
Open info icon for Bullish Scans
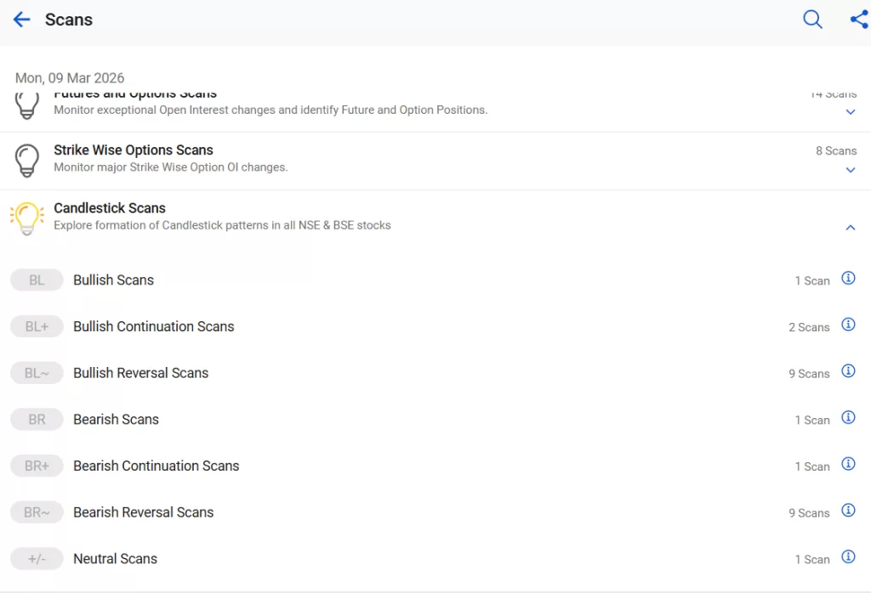[848, 279]
